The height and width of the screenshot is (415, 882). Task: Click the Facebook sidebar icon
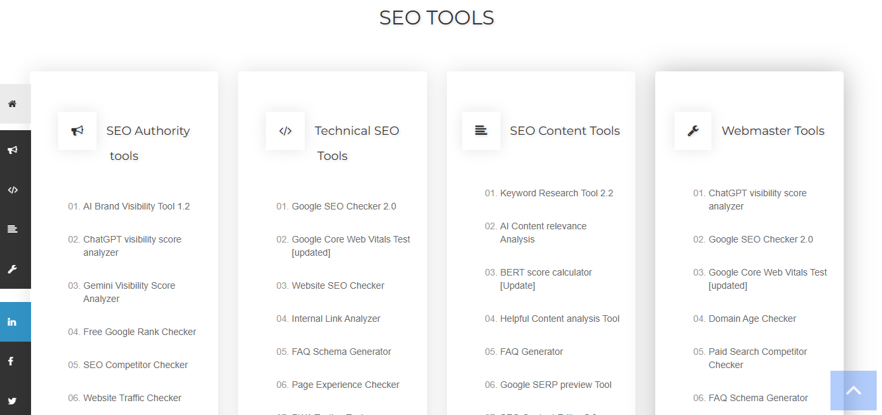(13, 361)
